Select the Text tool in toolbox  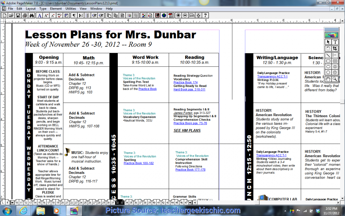(x=335, y=42)
